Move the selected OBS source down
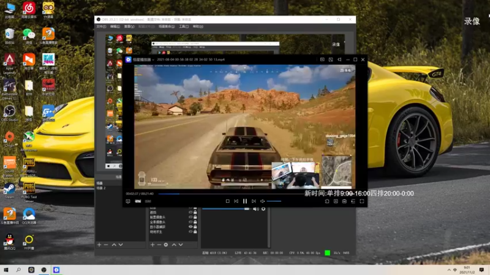The image size is (490, 275). pyautogui.click(x=181, y=245)
